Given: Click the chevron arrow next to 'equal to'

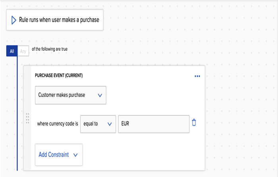Looking at the screenshot, I should (x=110, y=124).
